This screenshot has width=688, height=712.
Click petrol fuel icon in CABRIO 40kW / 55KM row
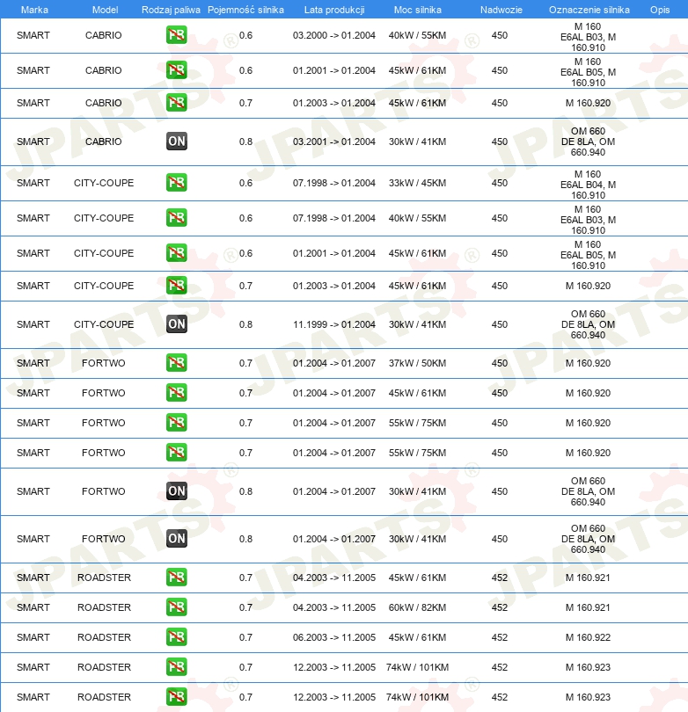pos(176,35)
